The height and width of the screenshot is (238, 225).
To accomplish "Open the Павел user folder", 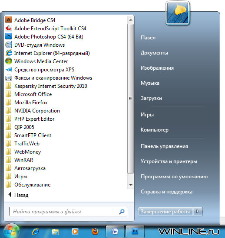I will click(x=148, y=38).
